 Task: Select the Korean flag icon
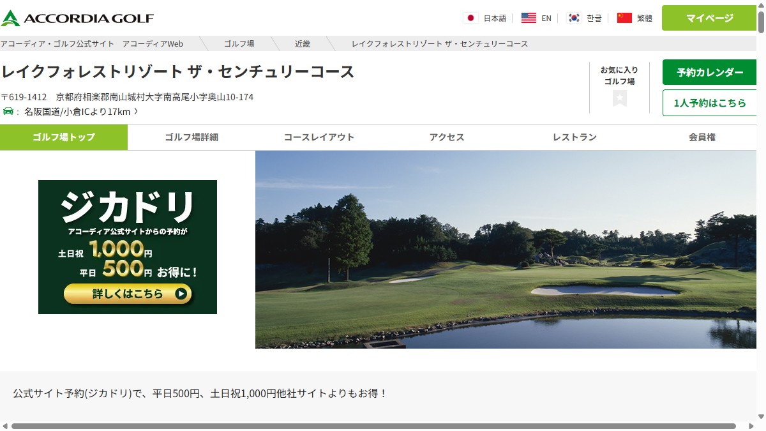click(x=574, y=18)
